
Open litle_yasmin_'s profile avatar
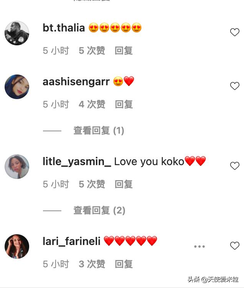(x=17, y=167)
